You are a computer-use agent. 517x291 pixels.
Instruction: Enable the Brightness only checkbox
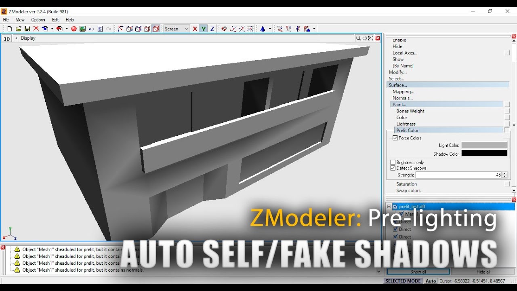pyautogui.click(x=393, y=162)
